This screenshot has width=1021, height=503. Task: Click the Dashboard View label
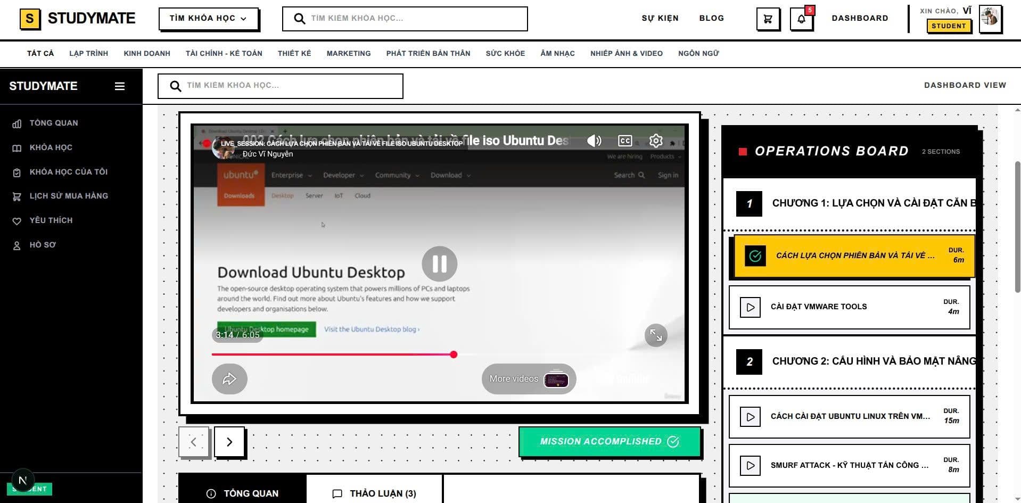tap(965, 85)
